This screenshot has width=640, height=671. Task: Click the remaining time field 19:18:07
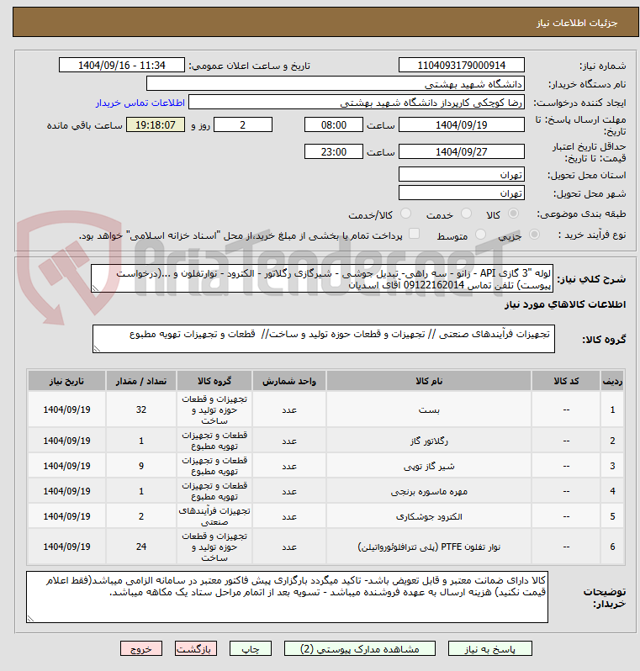pyautogui.click(x=156, y=124)
